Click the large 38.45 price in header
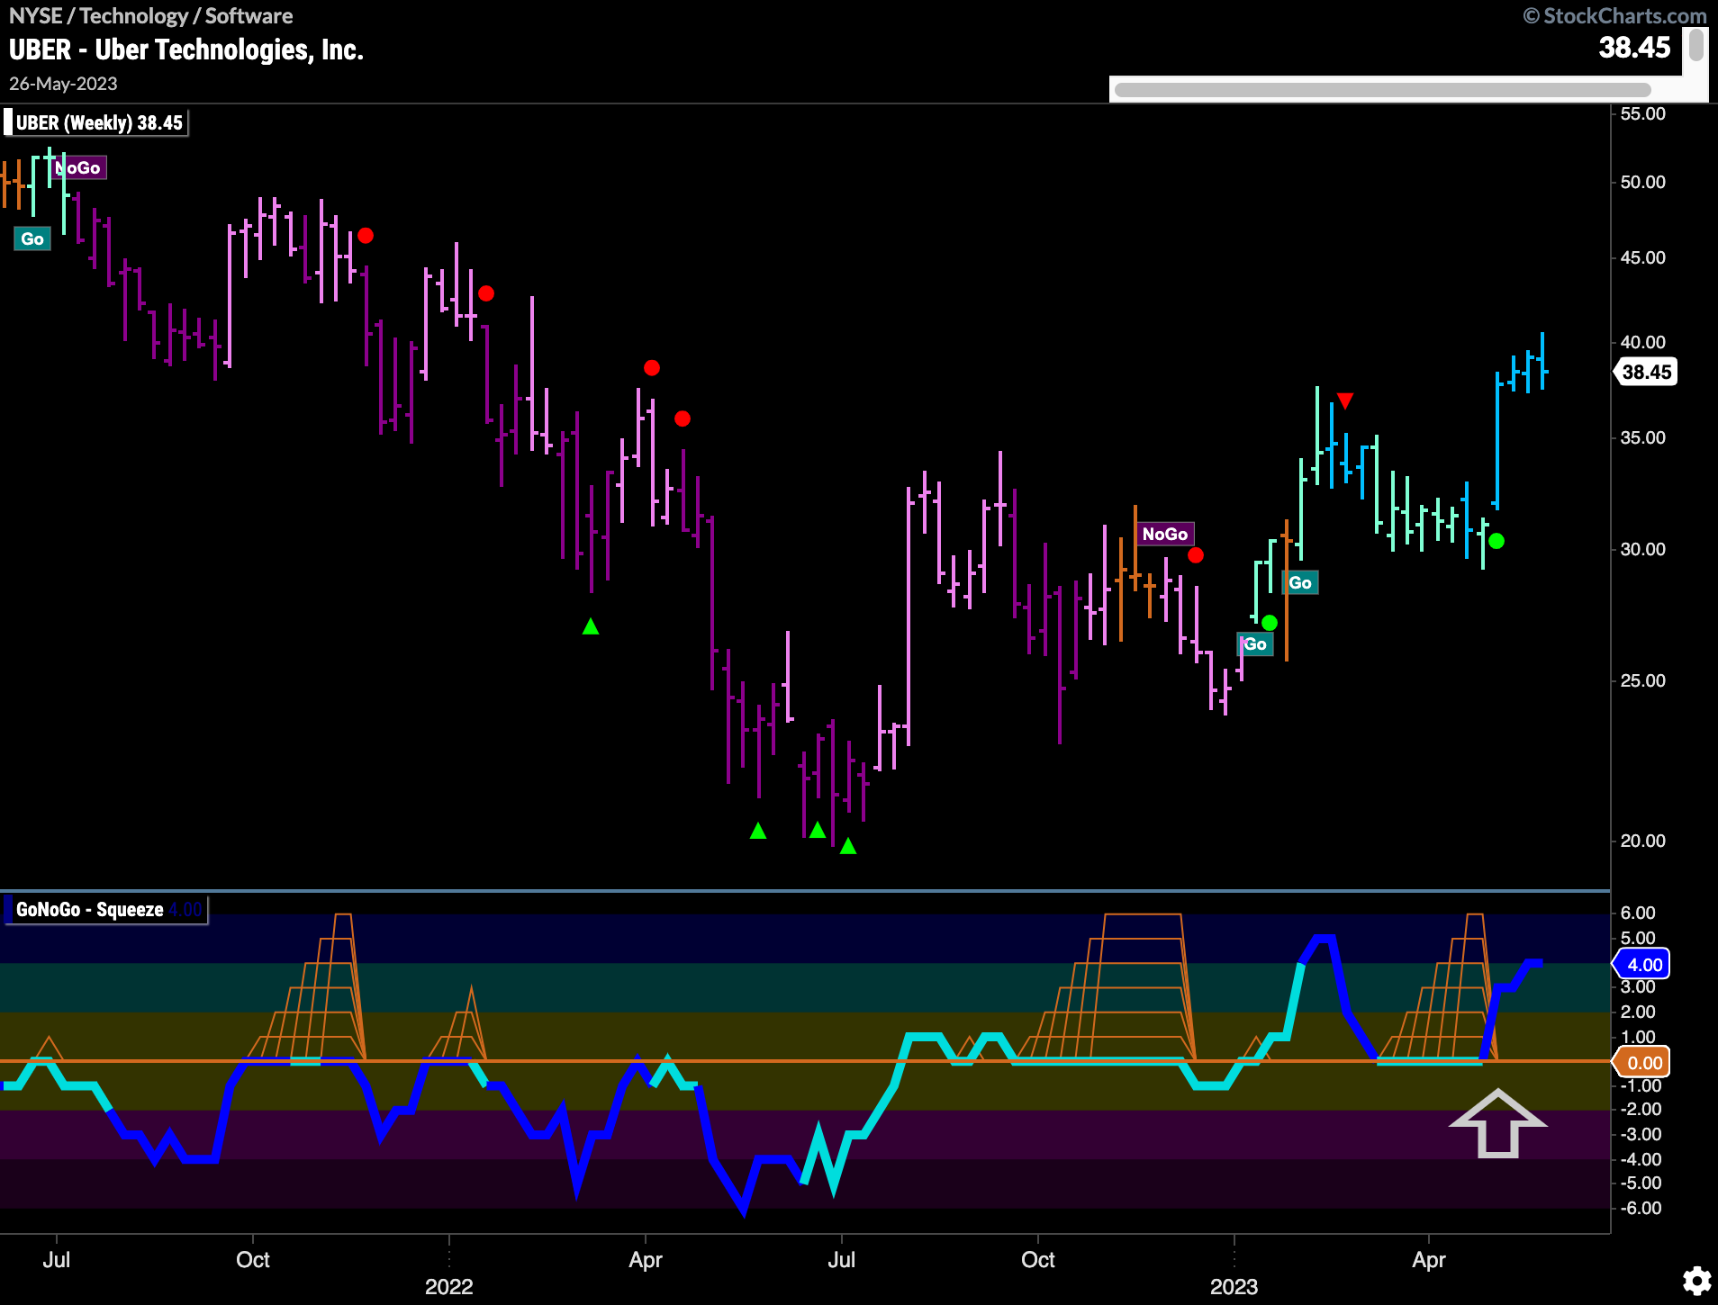This screenshot has height=1305, width=1718. point(1634,47)
